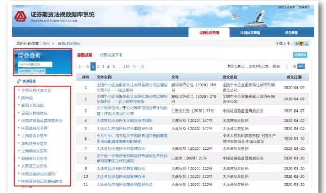
Task: Go to page 2 in pagination
Action: pyautogui.click(x=98, y=67)
